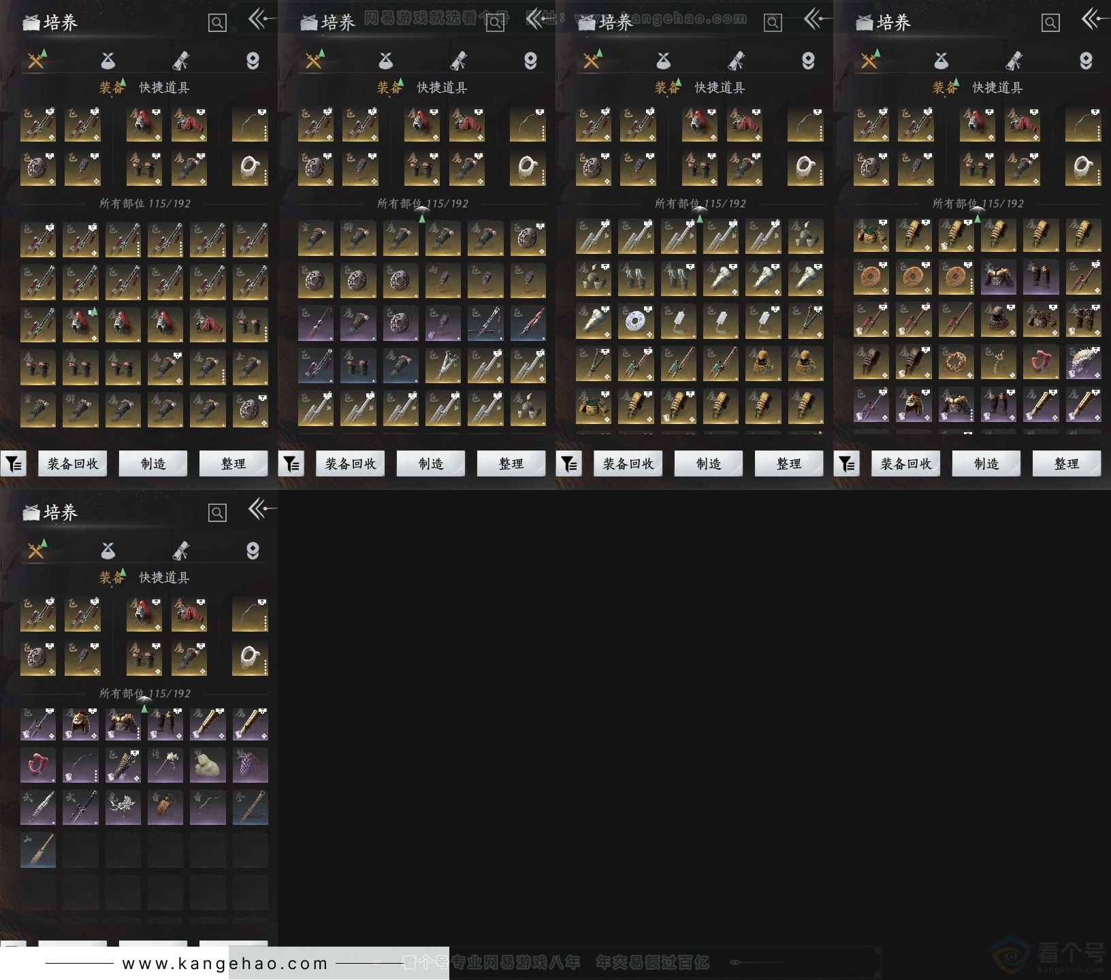This screenshot has height=980, width=1111.
Task: Open search in the third top panel
Action: coord(773,23)
